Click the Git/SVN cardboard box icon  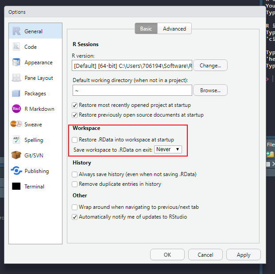(x=16, y=155)
